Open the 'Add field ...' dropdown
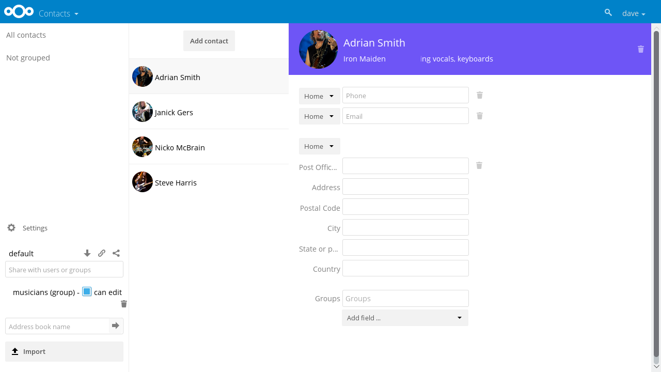 (x=405, y=318)
